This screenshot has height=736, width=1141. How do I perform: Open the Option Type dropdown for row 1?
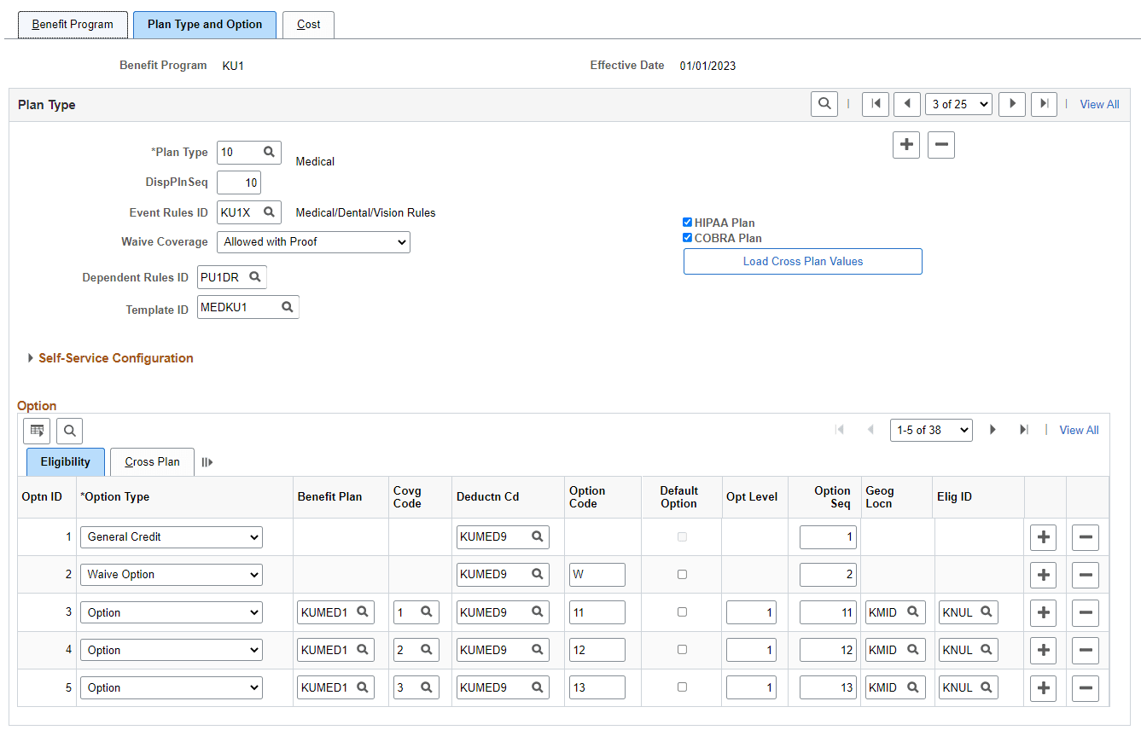pos(170,536)
